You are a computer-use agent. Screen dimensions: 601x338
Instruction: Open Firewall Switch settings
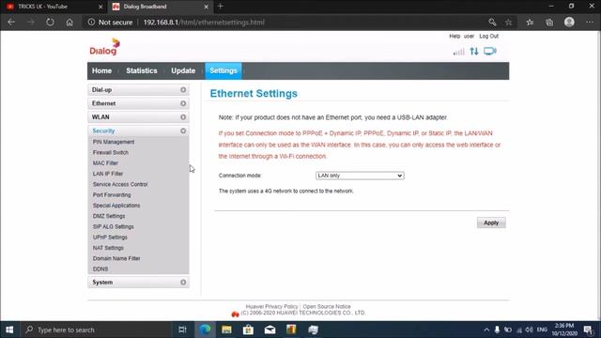pos(111,152)
